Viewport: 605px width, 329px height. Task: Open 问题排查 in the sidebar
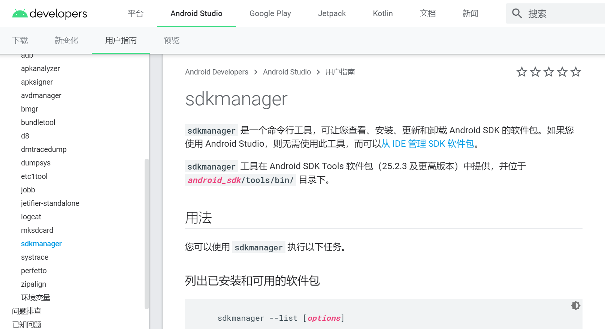pos(27,311)
